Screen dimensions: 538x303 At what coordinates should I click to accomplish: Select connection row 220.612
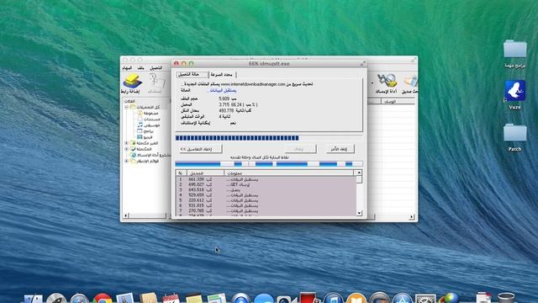coord(266,200)
